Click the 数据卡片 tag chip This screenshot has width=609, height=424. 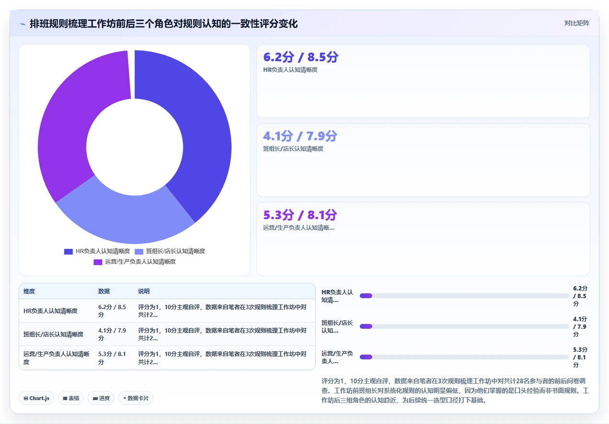tap(136, 398)
